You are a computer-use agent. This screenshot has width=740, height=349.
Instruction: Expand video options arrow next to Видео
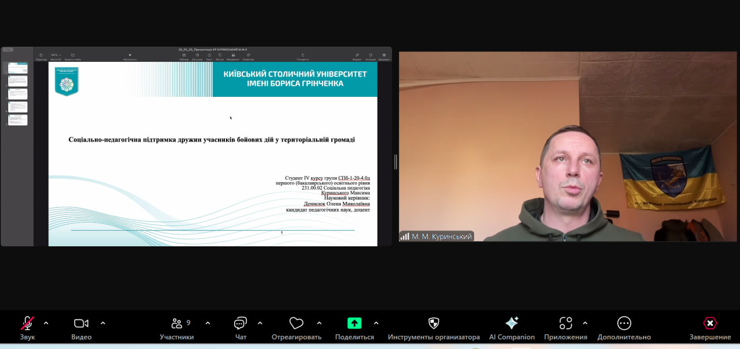coord(103,323)
